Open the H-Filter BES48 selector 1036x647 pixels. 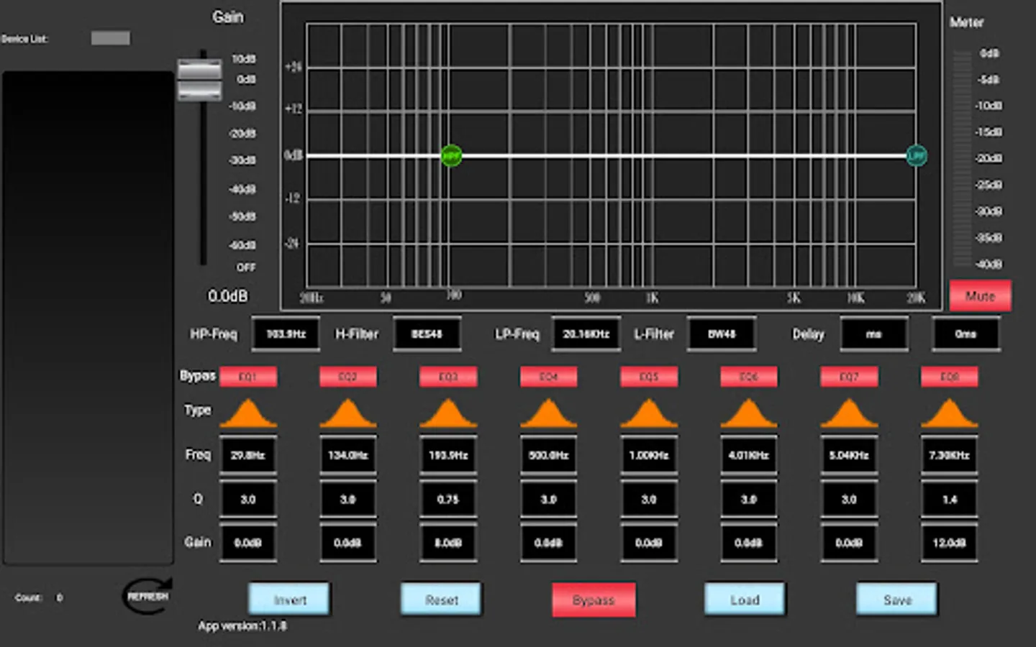(x=427, y=334)
